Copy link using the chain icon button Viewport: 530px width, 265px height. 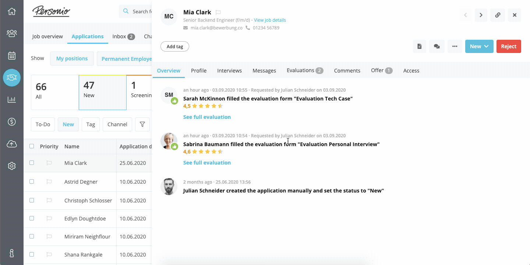(498, 15)
